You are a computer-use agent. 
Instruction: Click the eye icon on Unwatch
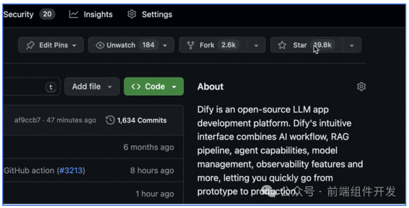tap(100, 45)
